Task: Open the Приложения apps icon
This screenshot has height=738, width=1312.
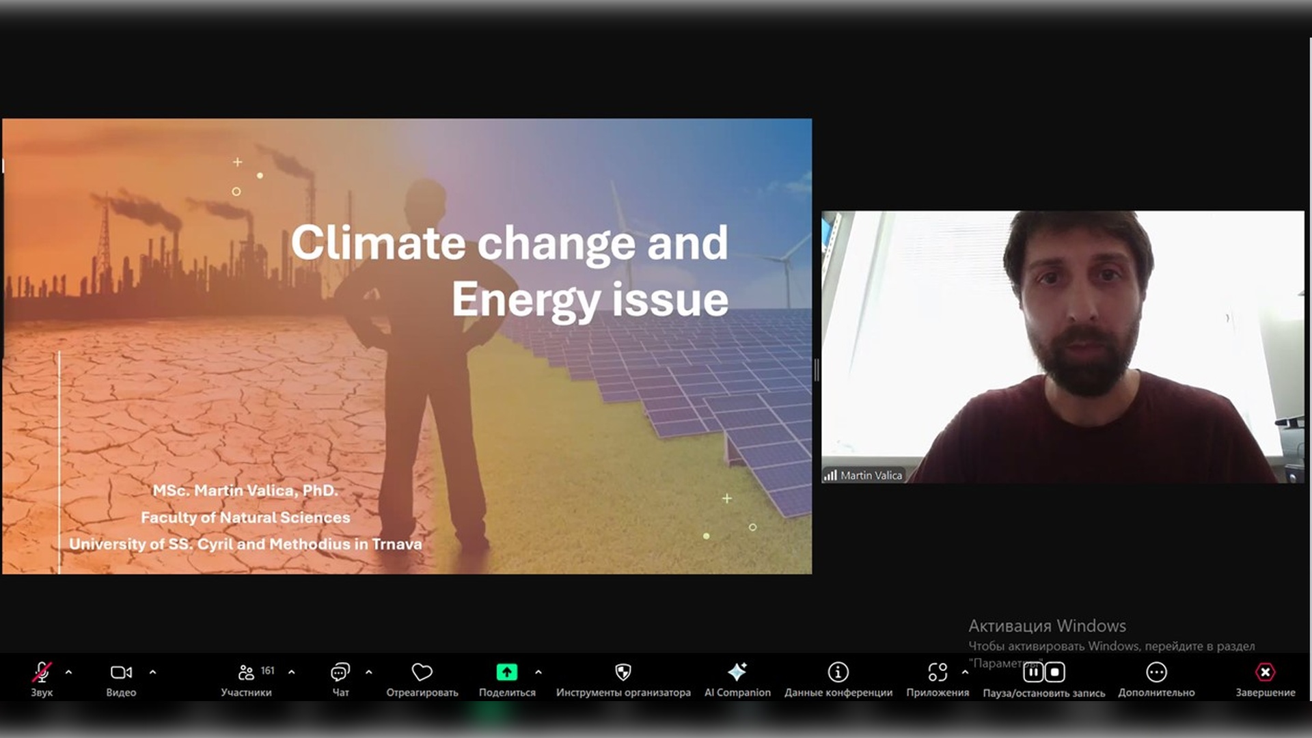Action: click(938, 672)
